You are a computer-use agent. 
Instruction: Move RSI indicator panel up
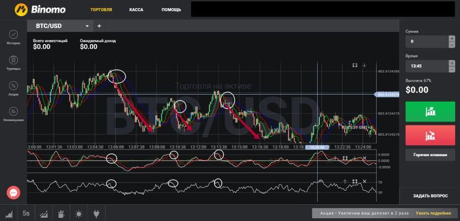click(345, 182)
